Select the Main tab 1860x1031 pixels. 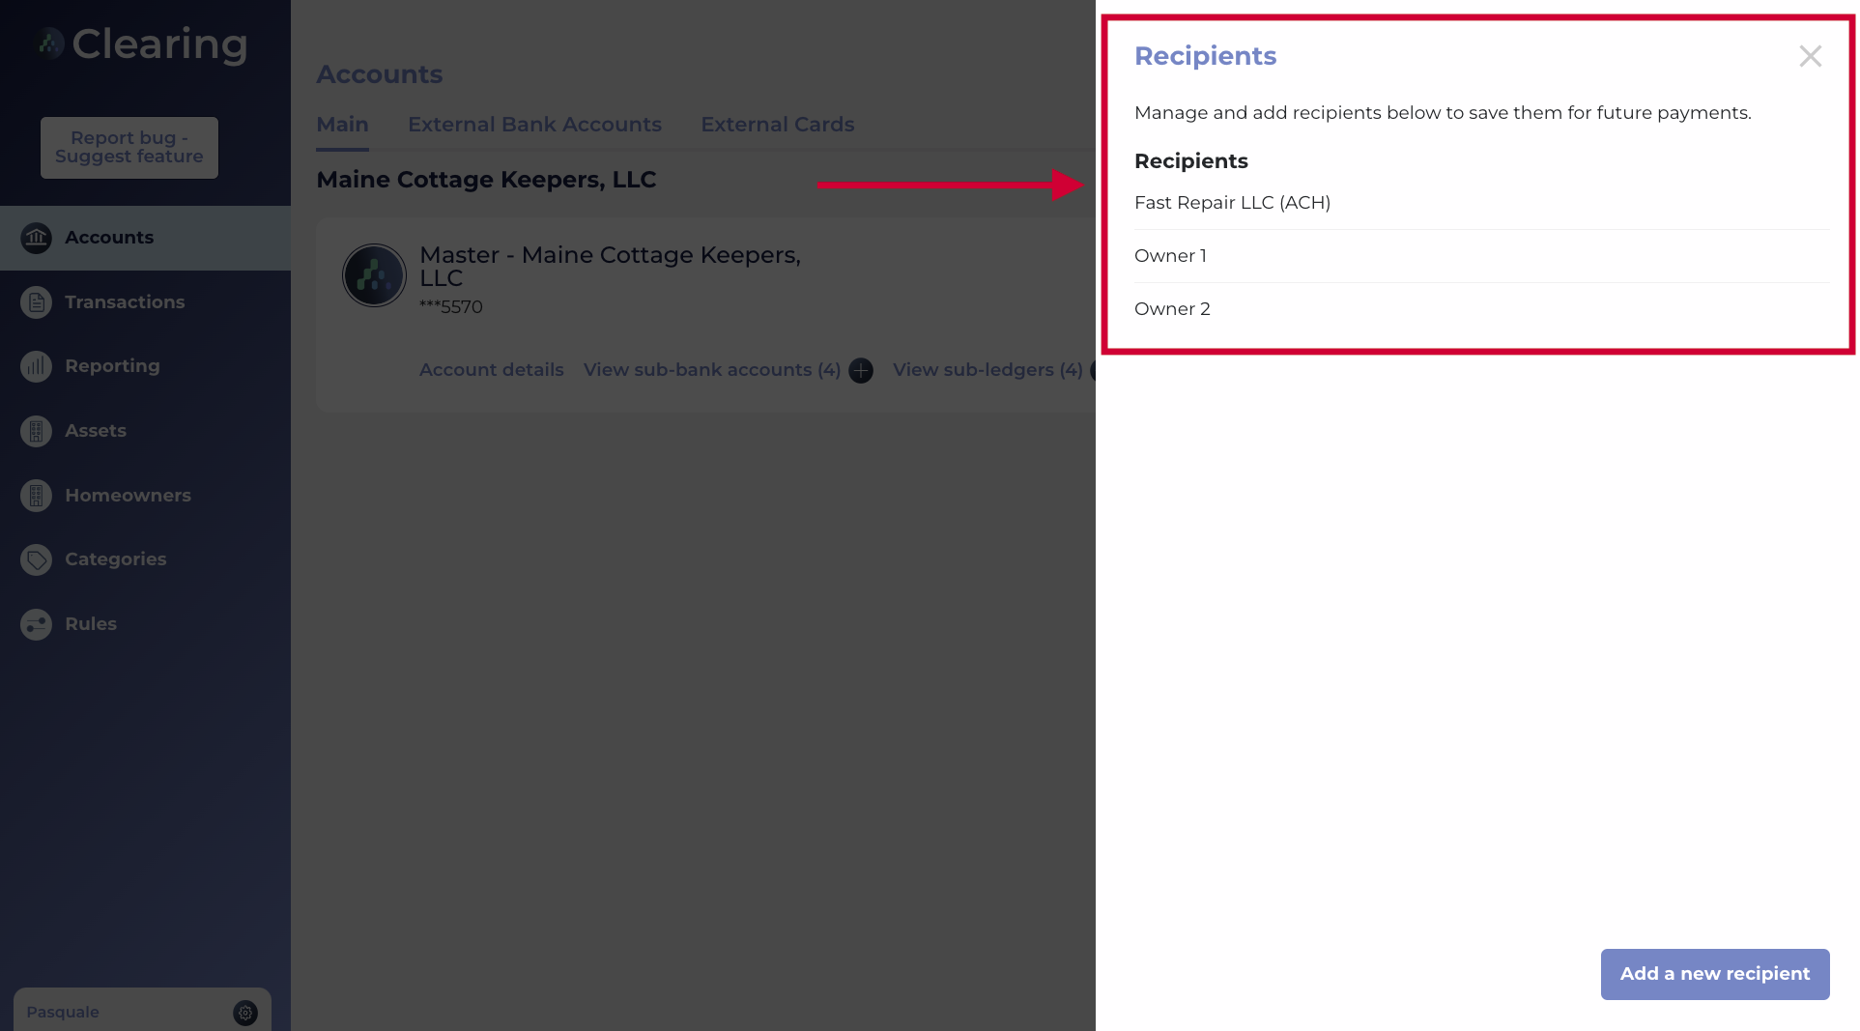[x=342, y=125]
